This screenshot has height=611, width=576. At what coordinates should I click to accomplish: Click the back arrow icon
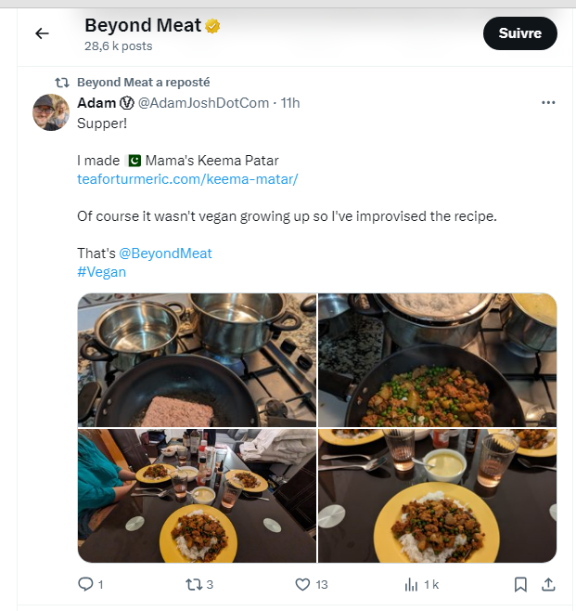[x=42, y=33]
